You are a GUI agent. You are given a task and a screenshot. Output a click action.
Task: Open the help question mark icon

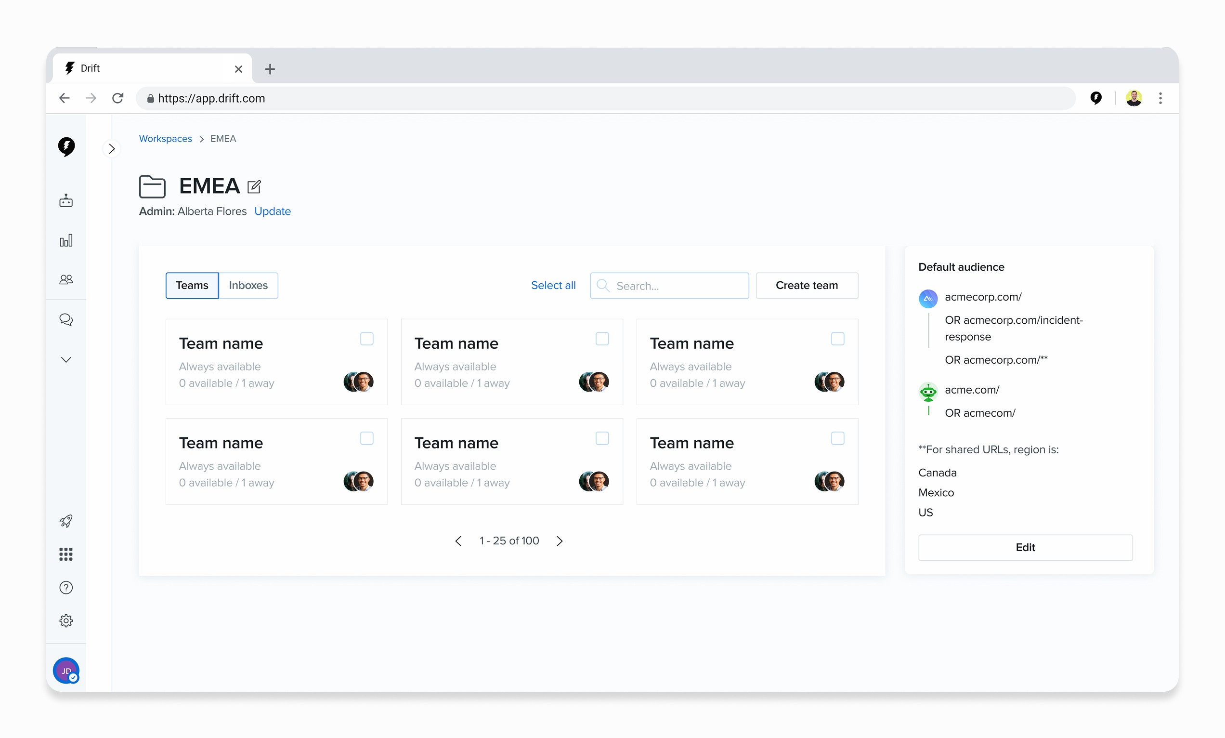[66, 588]
